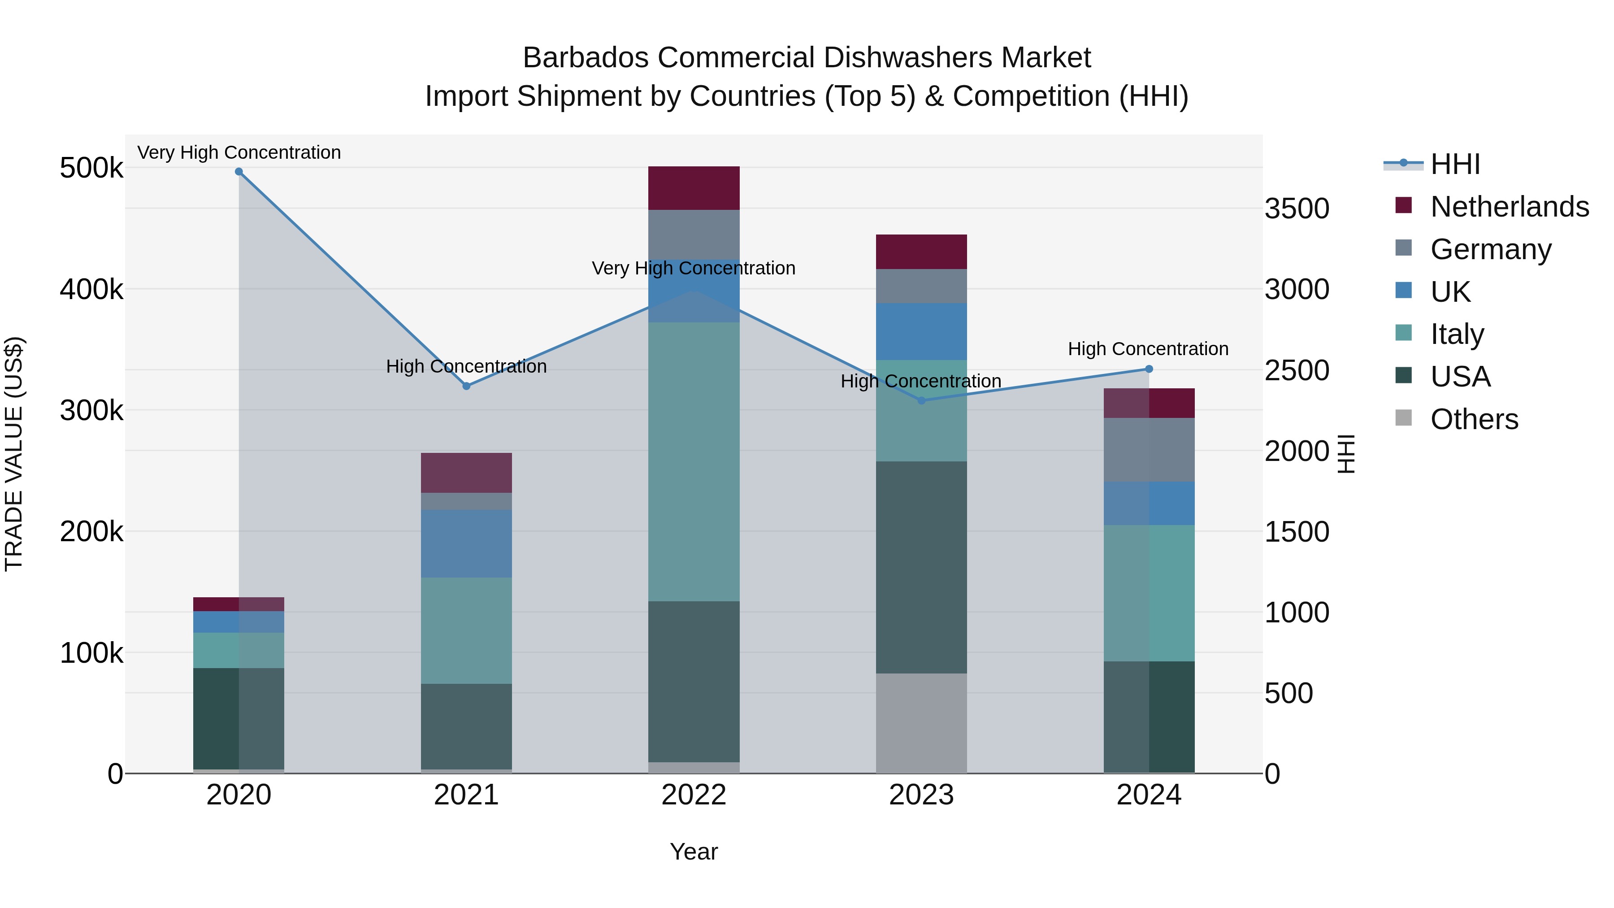Click the 2024 Germany bar segment
The image size is (1614, 908).
click(1149, 450)
